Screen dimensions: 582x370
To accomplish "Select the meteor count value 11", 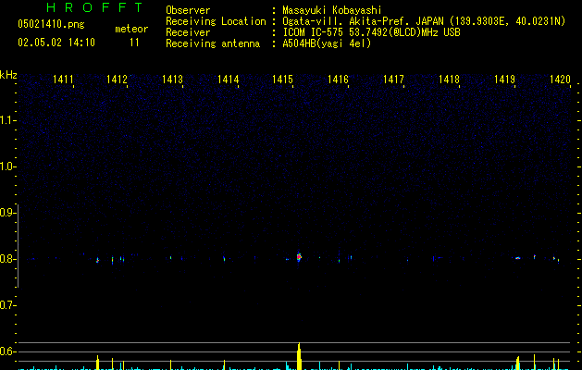I will [134, 43].
